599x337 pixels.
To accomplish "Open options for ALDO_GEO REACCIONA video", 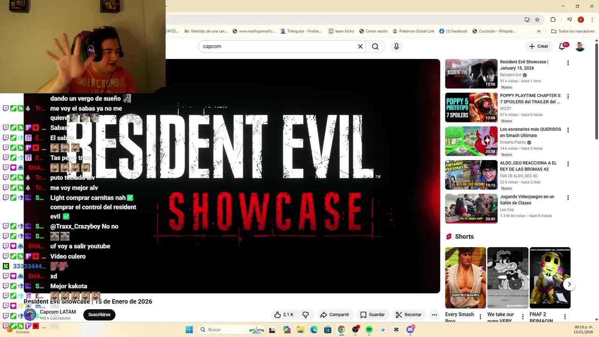I will pos(568,164).
